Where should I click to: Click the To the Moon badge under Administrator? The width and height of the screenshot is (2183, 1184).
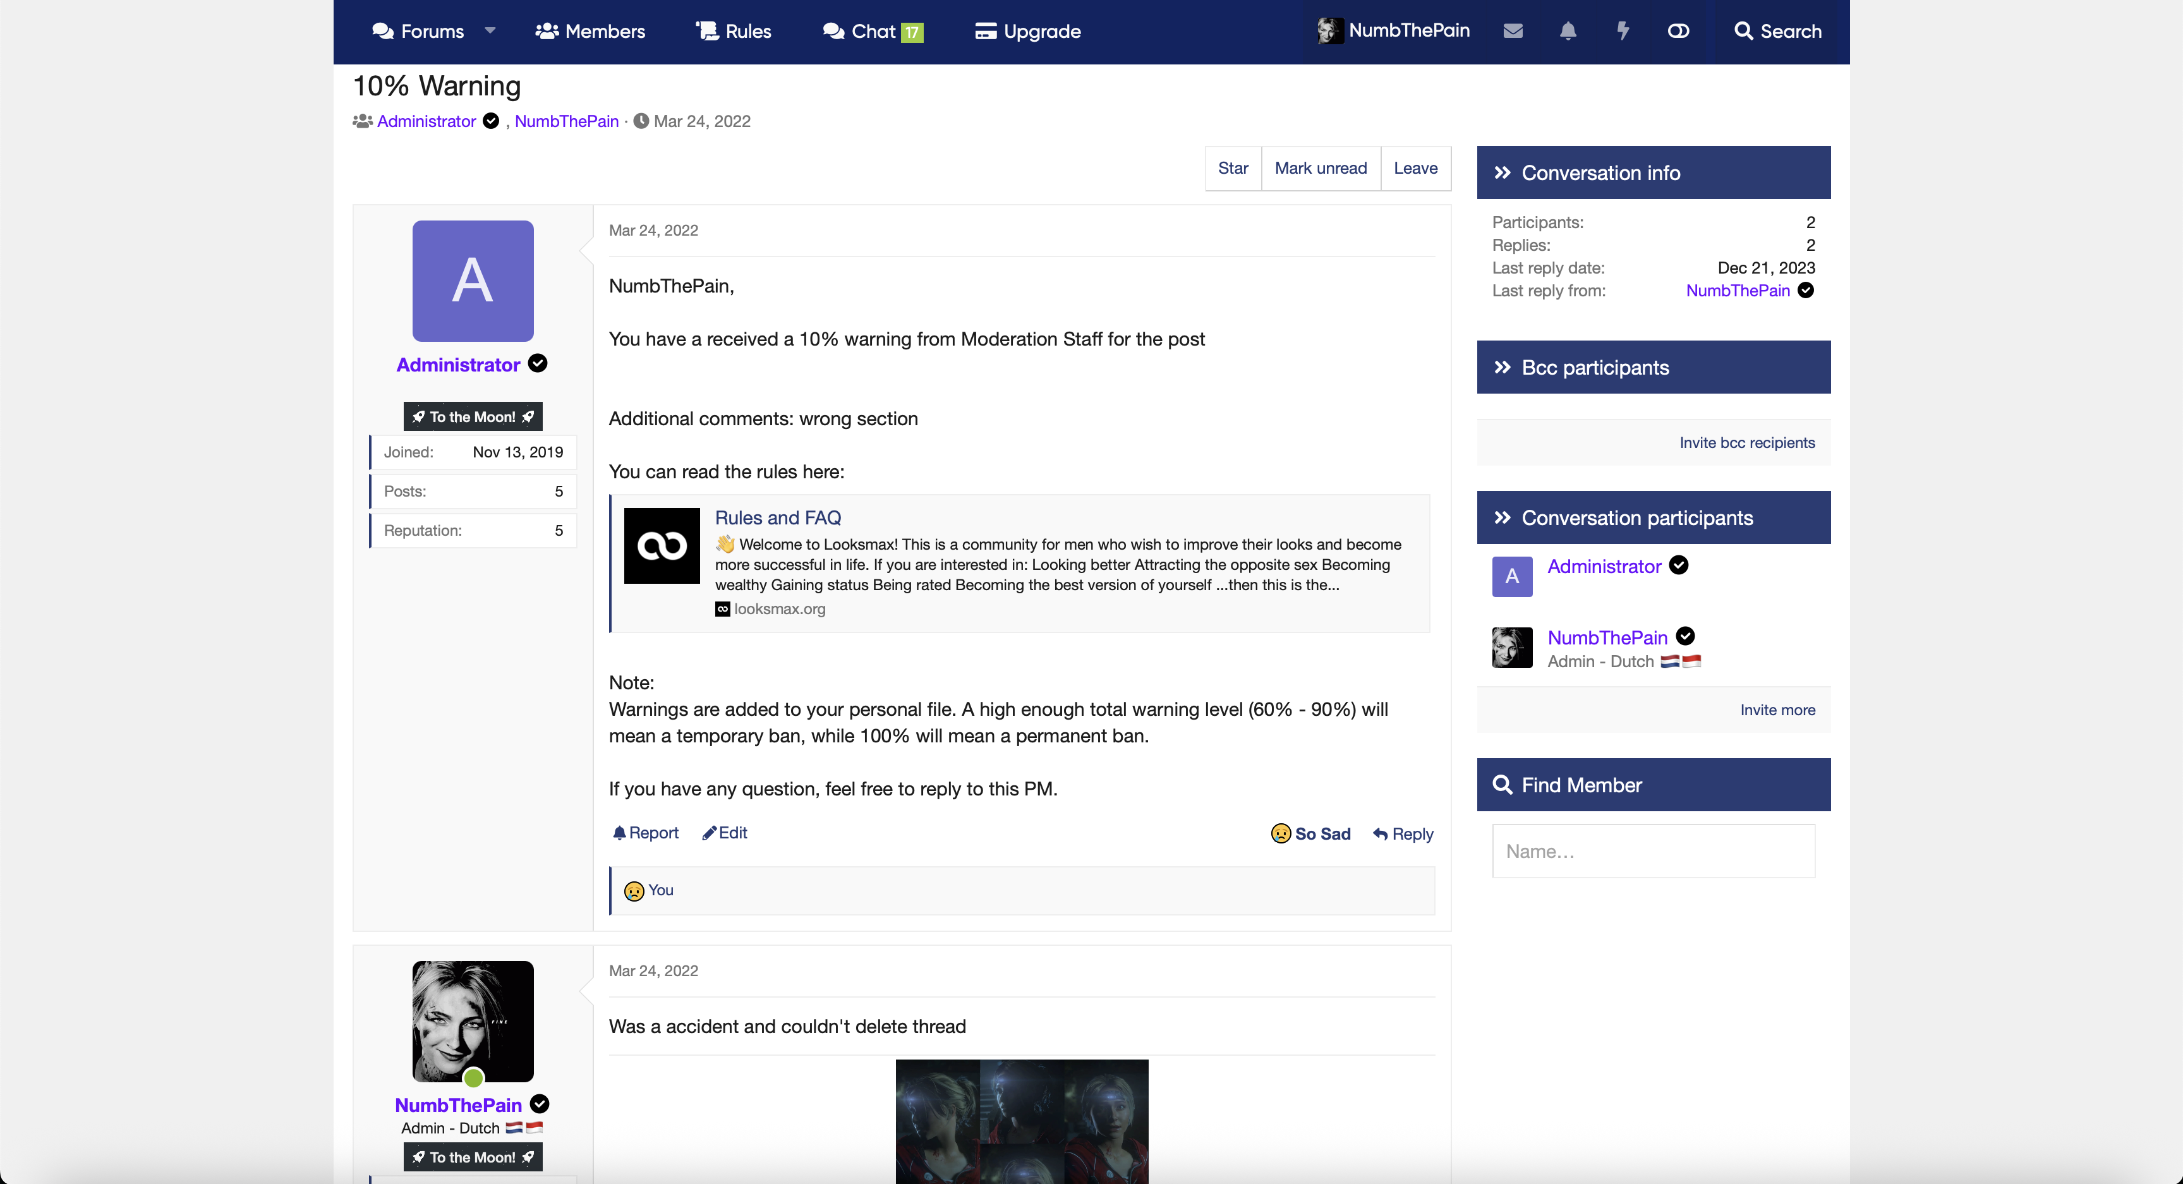[473, 416]
